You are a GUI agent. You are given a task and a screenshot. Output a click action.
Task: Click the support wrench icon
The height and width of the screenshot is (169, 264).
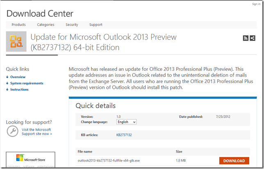pos(13,131)
